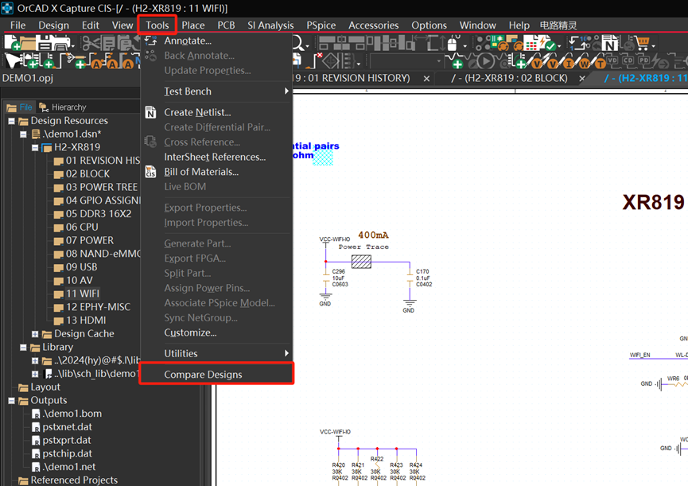The width and height of the screenshot is (688, 486).
Task: Open the PSpice menu
Action: 321,25
